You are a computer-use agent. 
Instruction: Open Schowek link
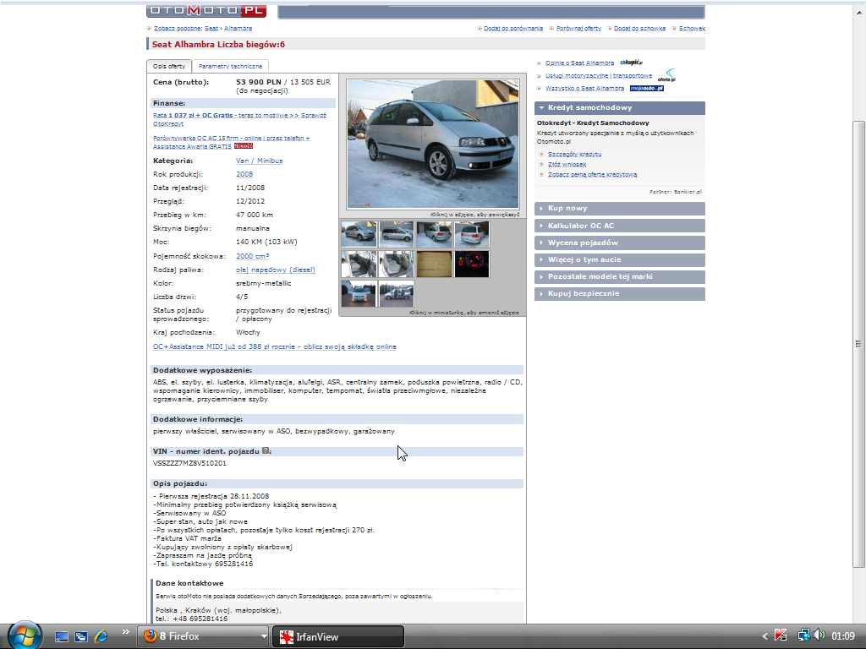692,28
